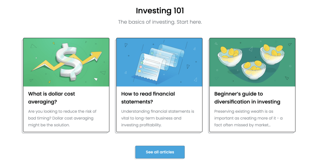Click the top-left glass bowl of coins
The height and width of the screenshot is (167, 316).
[230, 57]
